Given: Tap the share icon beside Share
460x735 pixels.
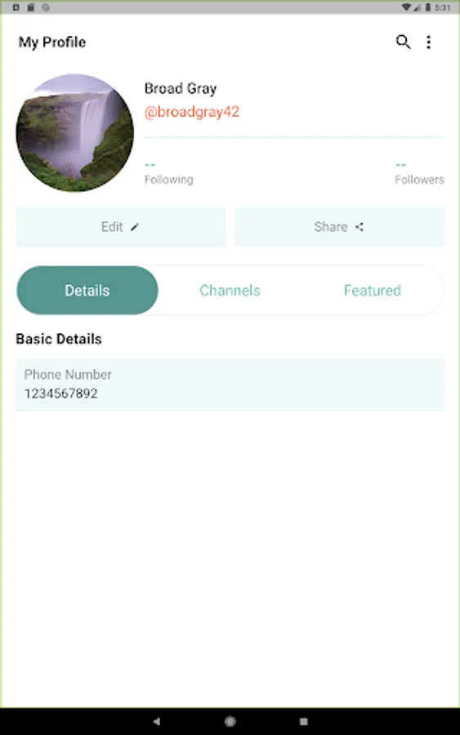Looking at the screenshot, I should [x=360, y=227].
